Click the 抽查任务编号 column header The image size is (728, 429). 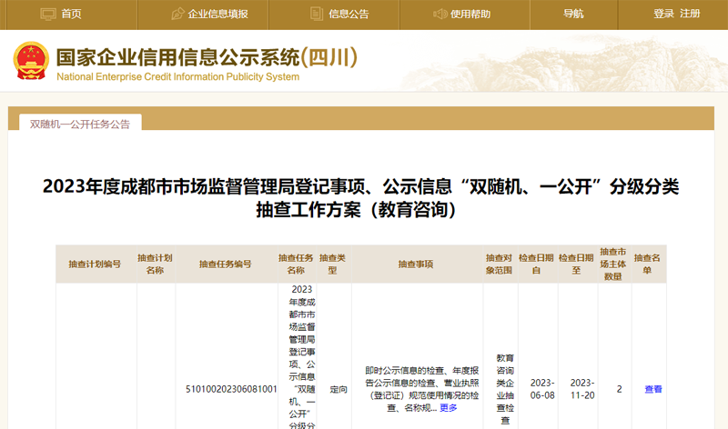point(225,264)
